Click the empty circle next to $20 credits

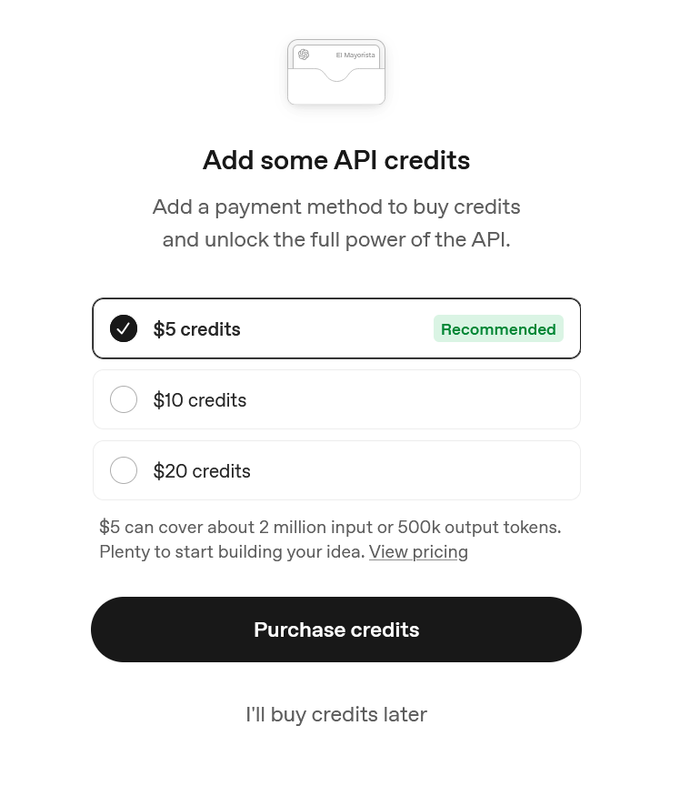[x=124, y=470]
